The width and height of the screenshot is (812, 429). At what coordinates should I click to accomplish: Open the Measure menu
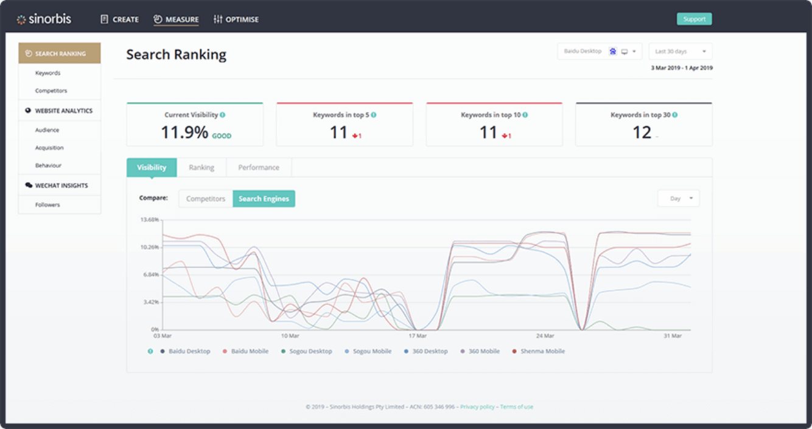click(x=176, y=19)
